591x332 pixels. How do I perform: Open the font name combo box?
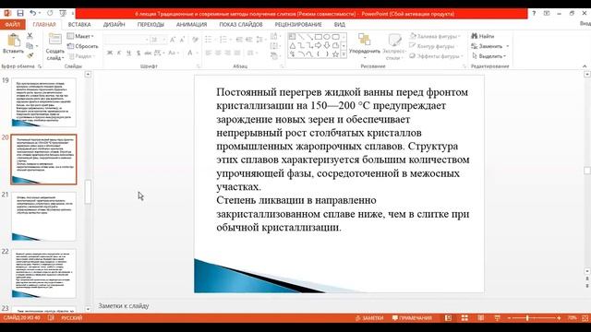[x=127, y=40]
